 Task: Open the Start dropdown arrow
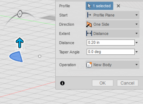(136, 15)
